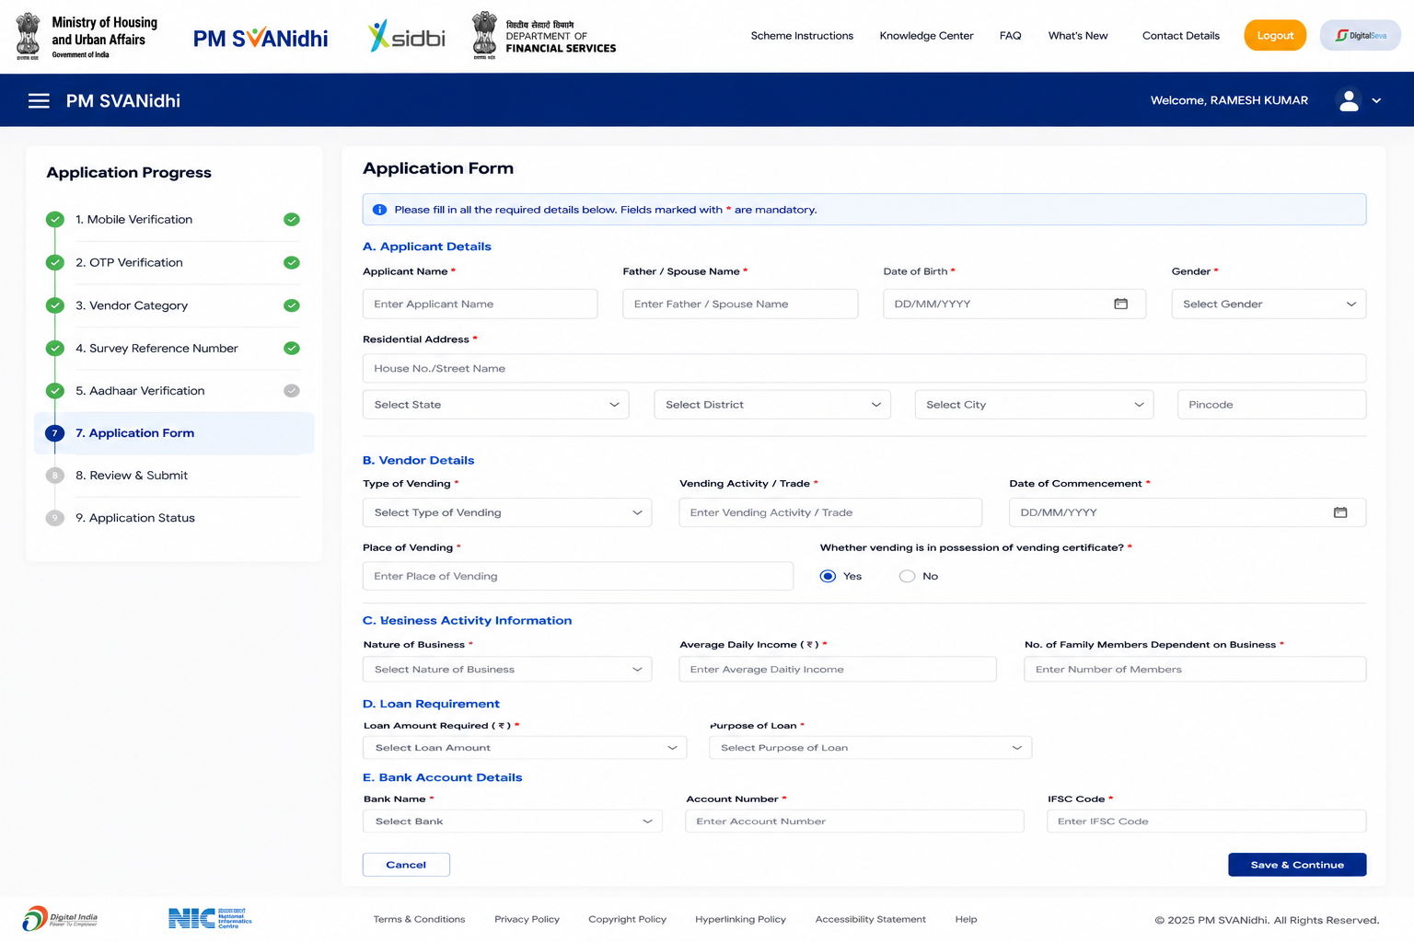This screenshot has width=1414, height=942.
Task: Expand the user account chevron
Action: click(1376, 101)
